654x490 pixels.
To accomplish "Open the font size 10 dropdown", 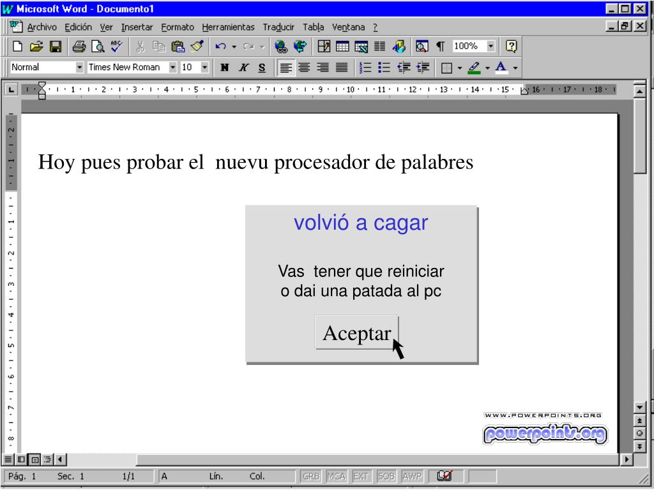I will (204, 68).
